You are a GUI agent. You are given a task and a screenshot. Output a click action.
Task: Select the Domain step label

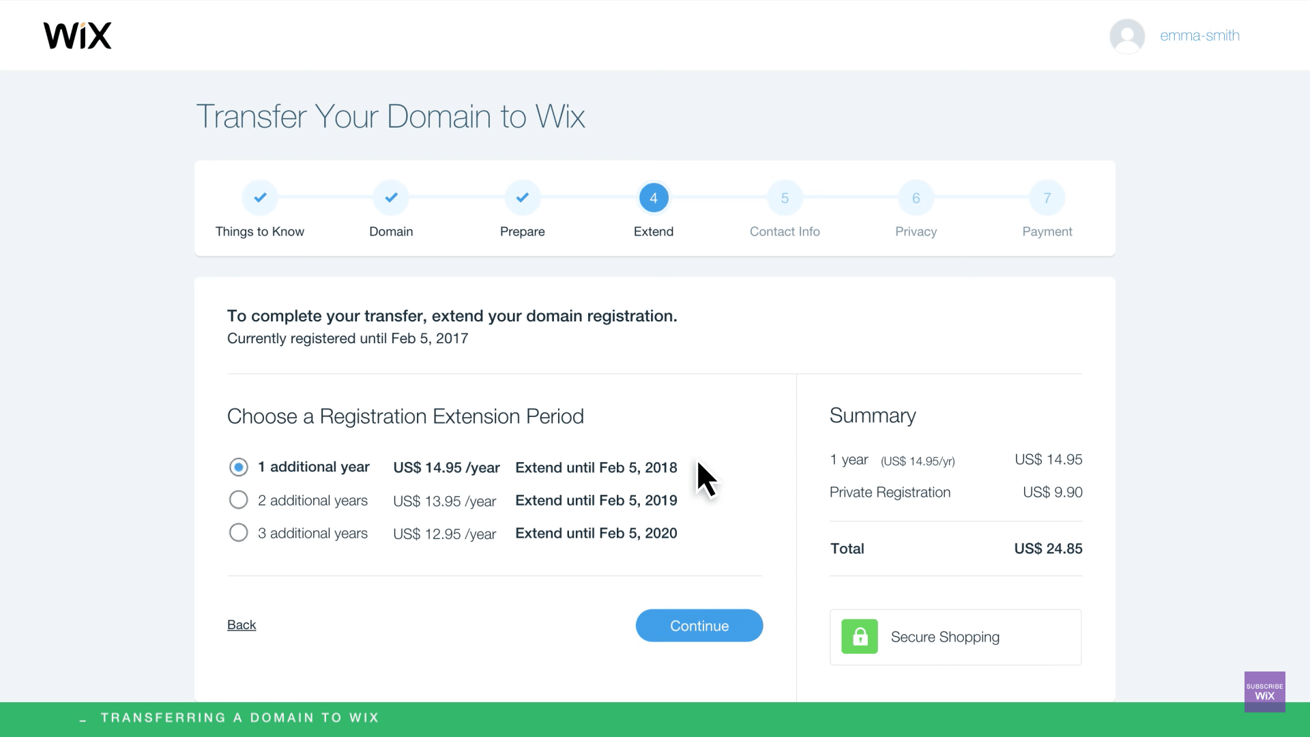pyautogui.click(x=391, y=231)
